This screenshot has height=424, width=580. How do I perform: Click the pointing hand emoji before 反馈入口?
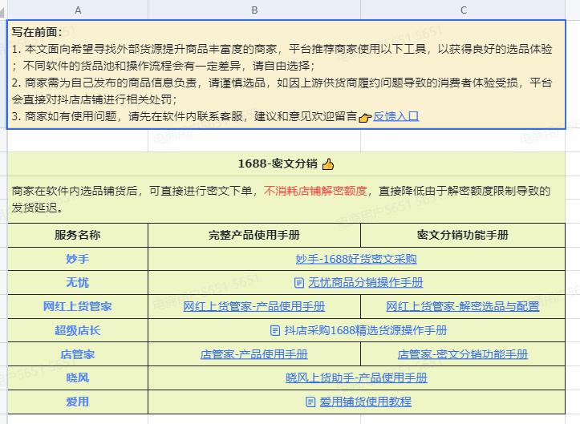pyautogui.click(x=365, y=118)
